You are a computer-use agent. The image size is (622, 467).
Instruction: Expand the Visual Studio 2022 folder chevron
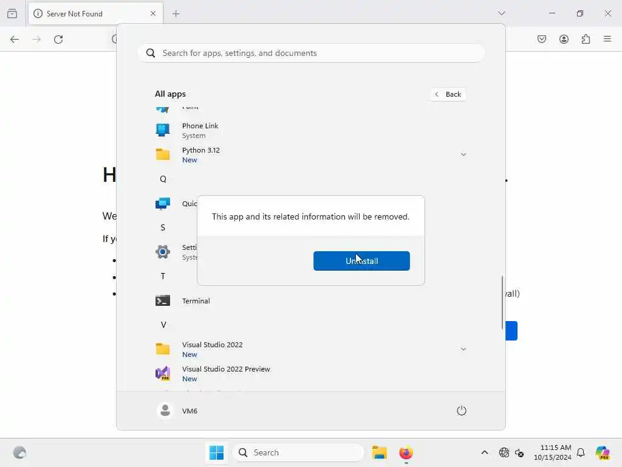pos(463,349)
